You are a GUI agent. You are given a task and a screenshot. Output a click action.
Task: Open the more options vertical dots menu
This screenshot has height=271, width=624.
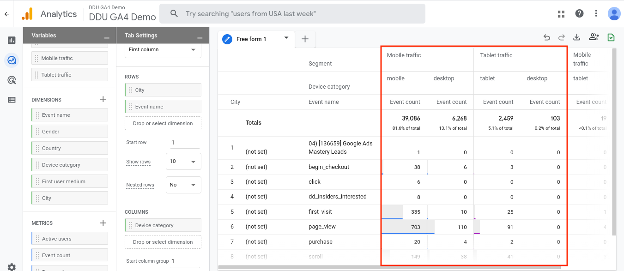pos(596,14)
